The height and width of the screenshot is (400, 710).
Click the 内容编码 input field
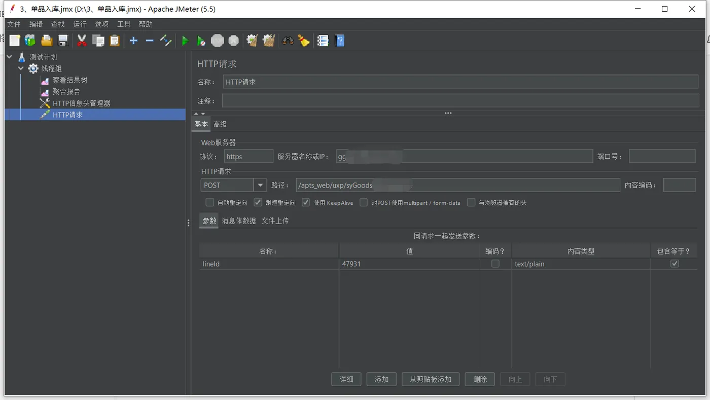679,185
